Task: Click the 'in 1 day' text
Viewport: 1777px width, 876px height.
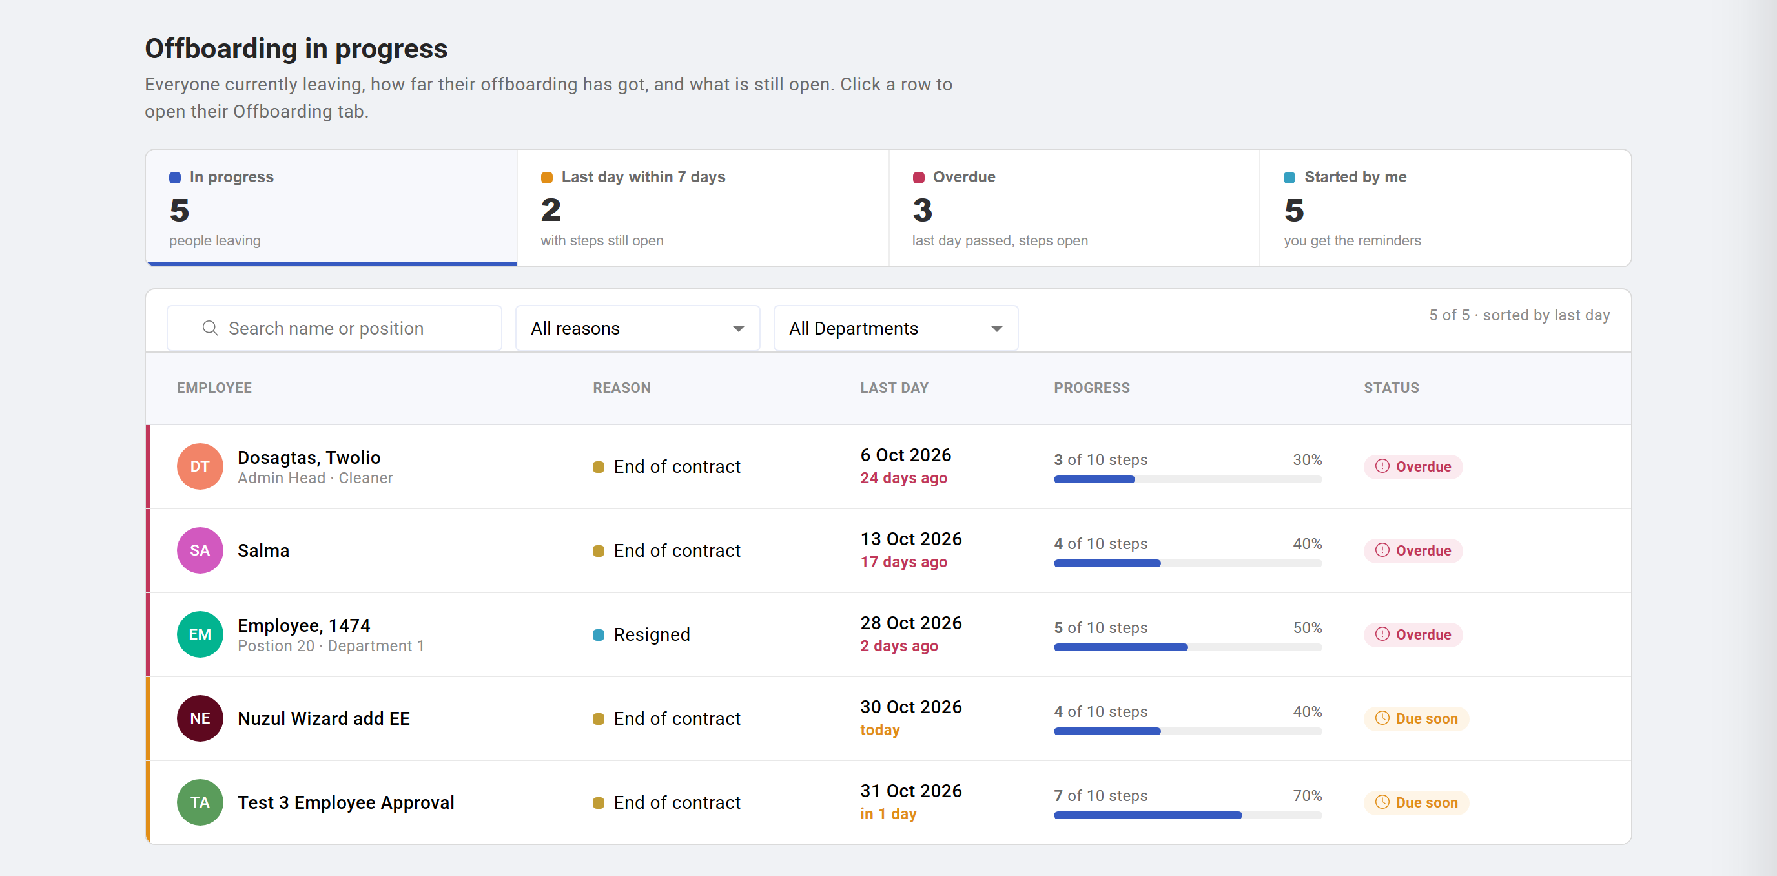Action: tap(888, 814)
